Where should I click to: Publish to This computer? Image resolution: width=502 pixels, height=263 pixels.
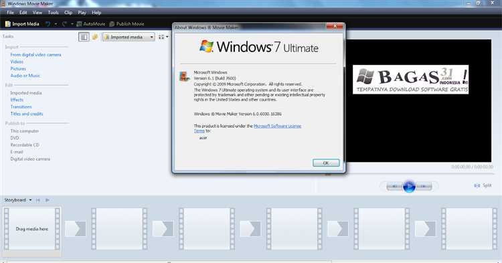[24, 131]
